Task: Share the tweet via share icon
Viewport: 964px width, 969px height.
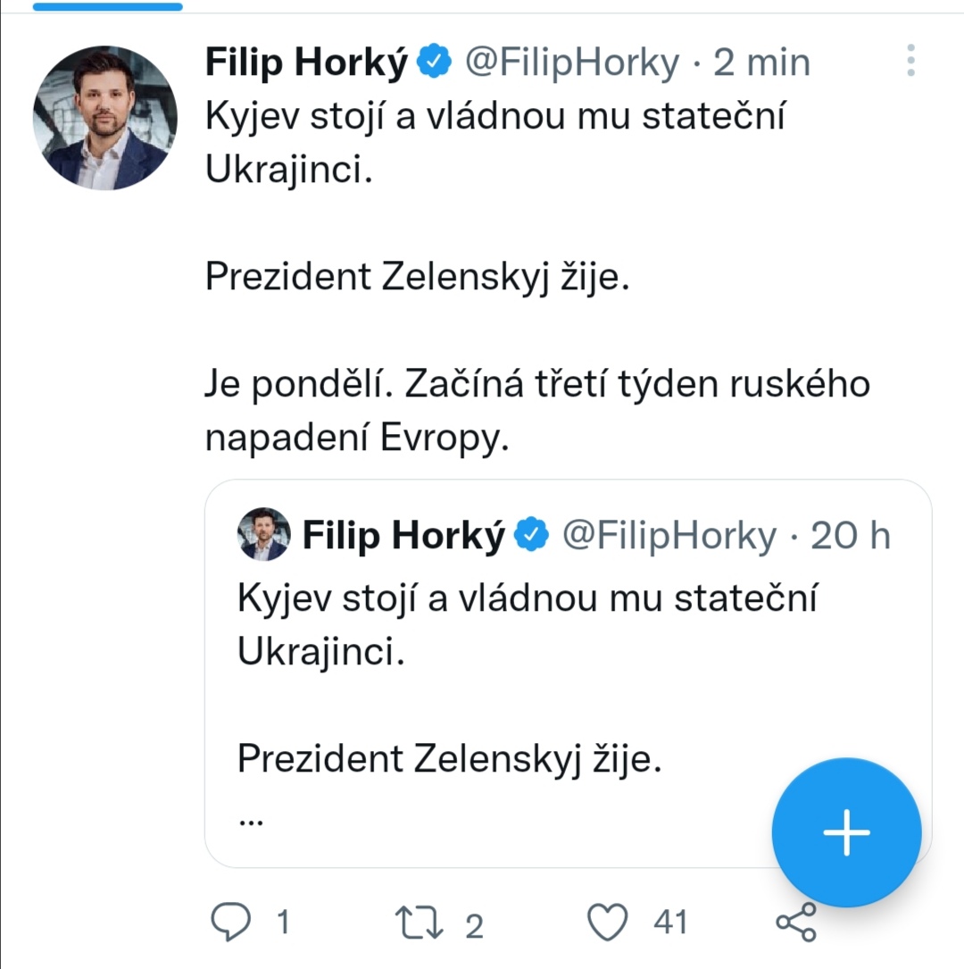Action: tap(795, 921)
